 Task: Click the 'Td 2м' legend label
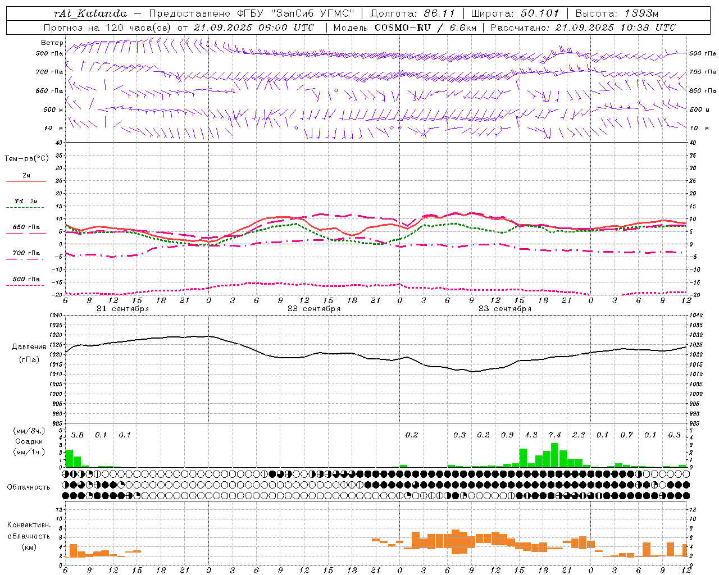(x=26, y=201)
